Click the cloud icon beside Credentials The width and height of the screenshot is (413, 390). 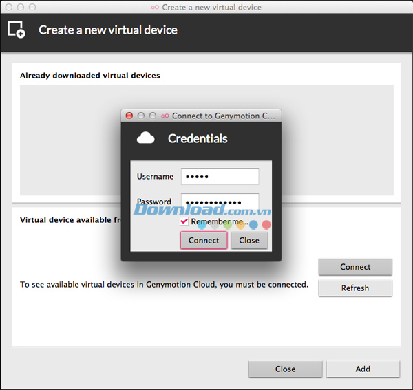click(145, 138)
